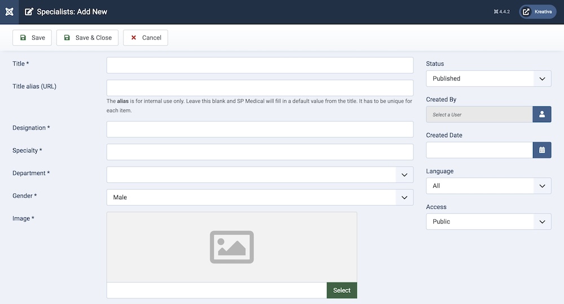Click the Created By label
The height and width of the screenshot is (304, 564).
click(441, 100)
